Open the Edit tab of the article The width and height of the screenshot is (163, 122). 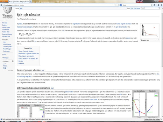[131, 8]
